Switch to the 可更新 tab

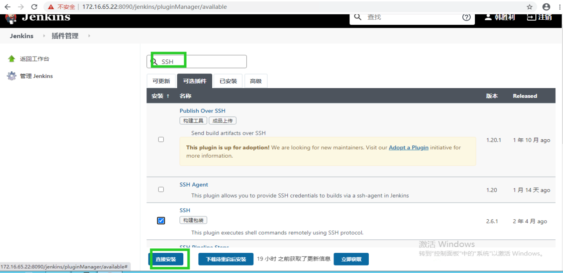point(161,81)
